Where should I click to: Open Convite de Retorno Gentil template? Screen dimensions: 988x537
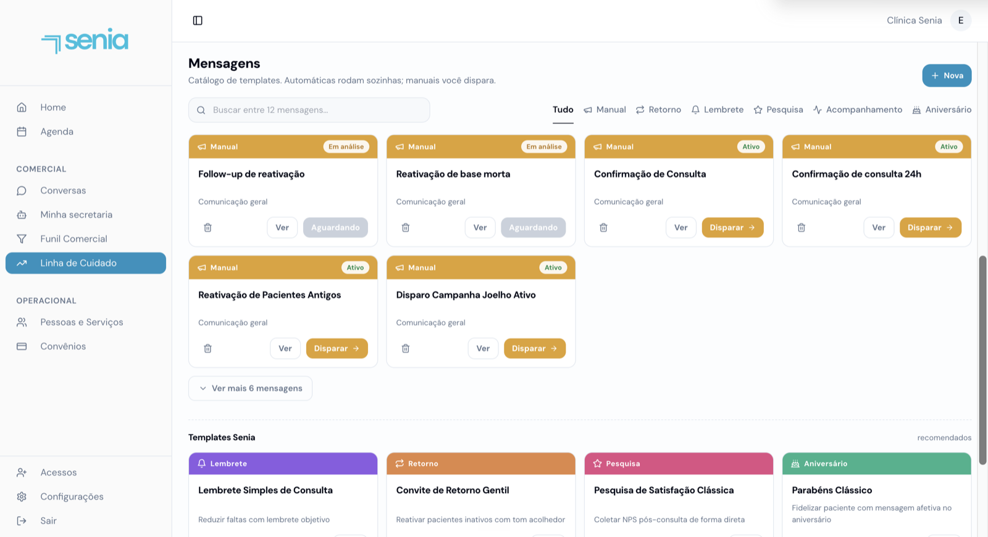tap(453, 490)
